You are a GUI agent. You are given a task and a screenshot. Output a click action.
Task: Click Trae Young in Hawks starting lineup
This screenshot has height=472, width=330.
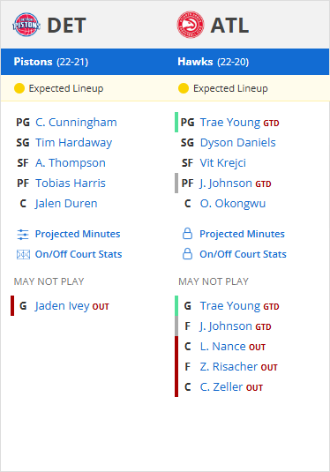tap(230, 123)
